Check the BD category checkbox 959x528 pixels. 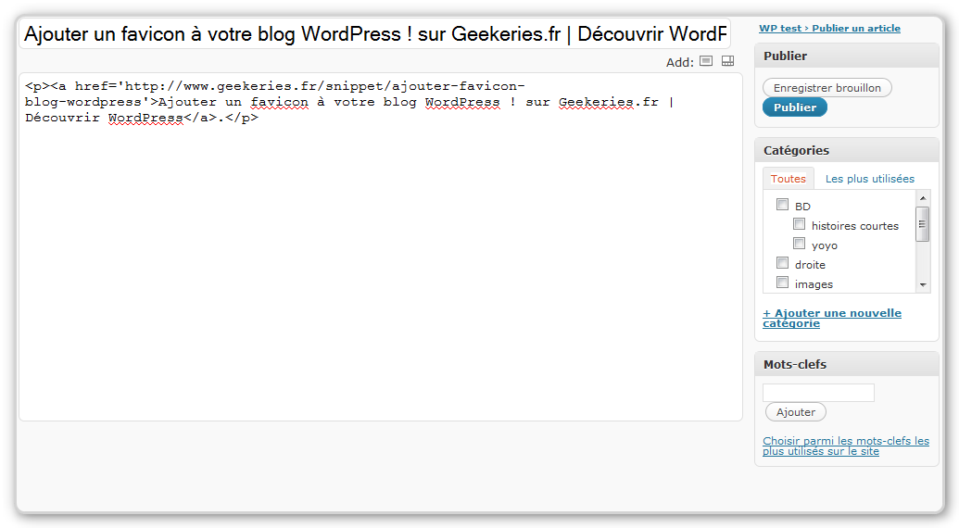pos(782,204)
